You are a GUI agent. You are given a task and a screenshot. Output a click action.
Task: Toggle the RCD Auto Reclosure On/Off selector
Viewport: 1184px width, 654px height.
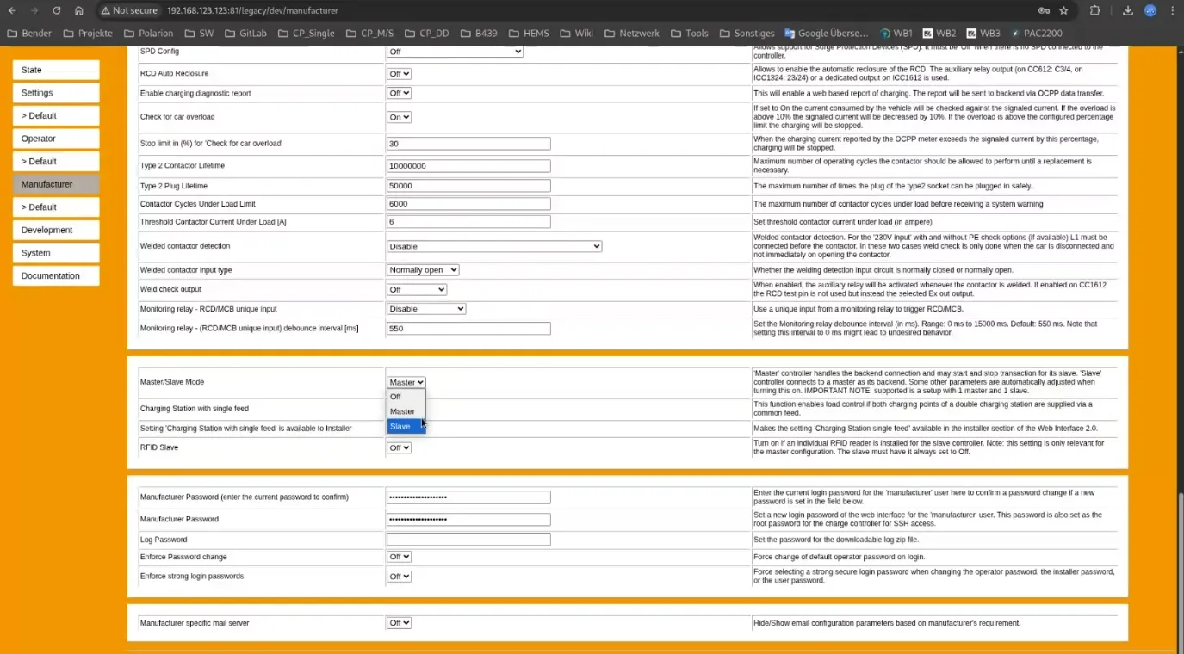[x=399, y=74]
